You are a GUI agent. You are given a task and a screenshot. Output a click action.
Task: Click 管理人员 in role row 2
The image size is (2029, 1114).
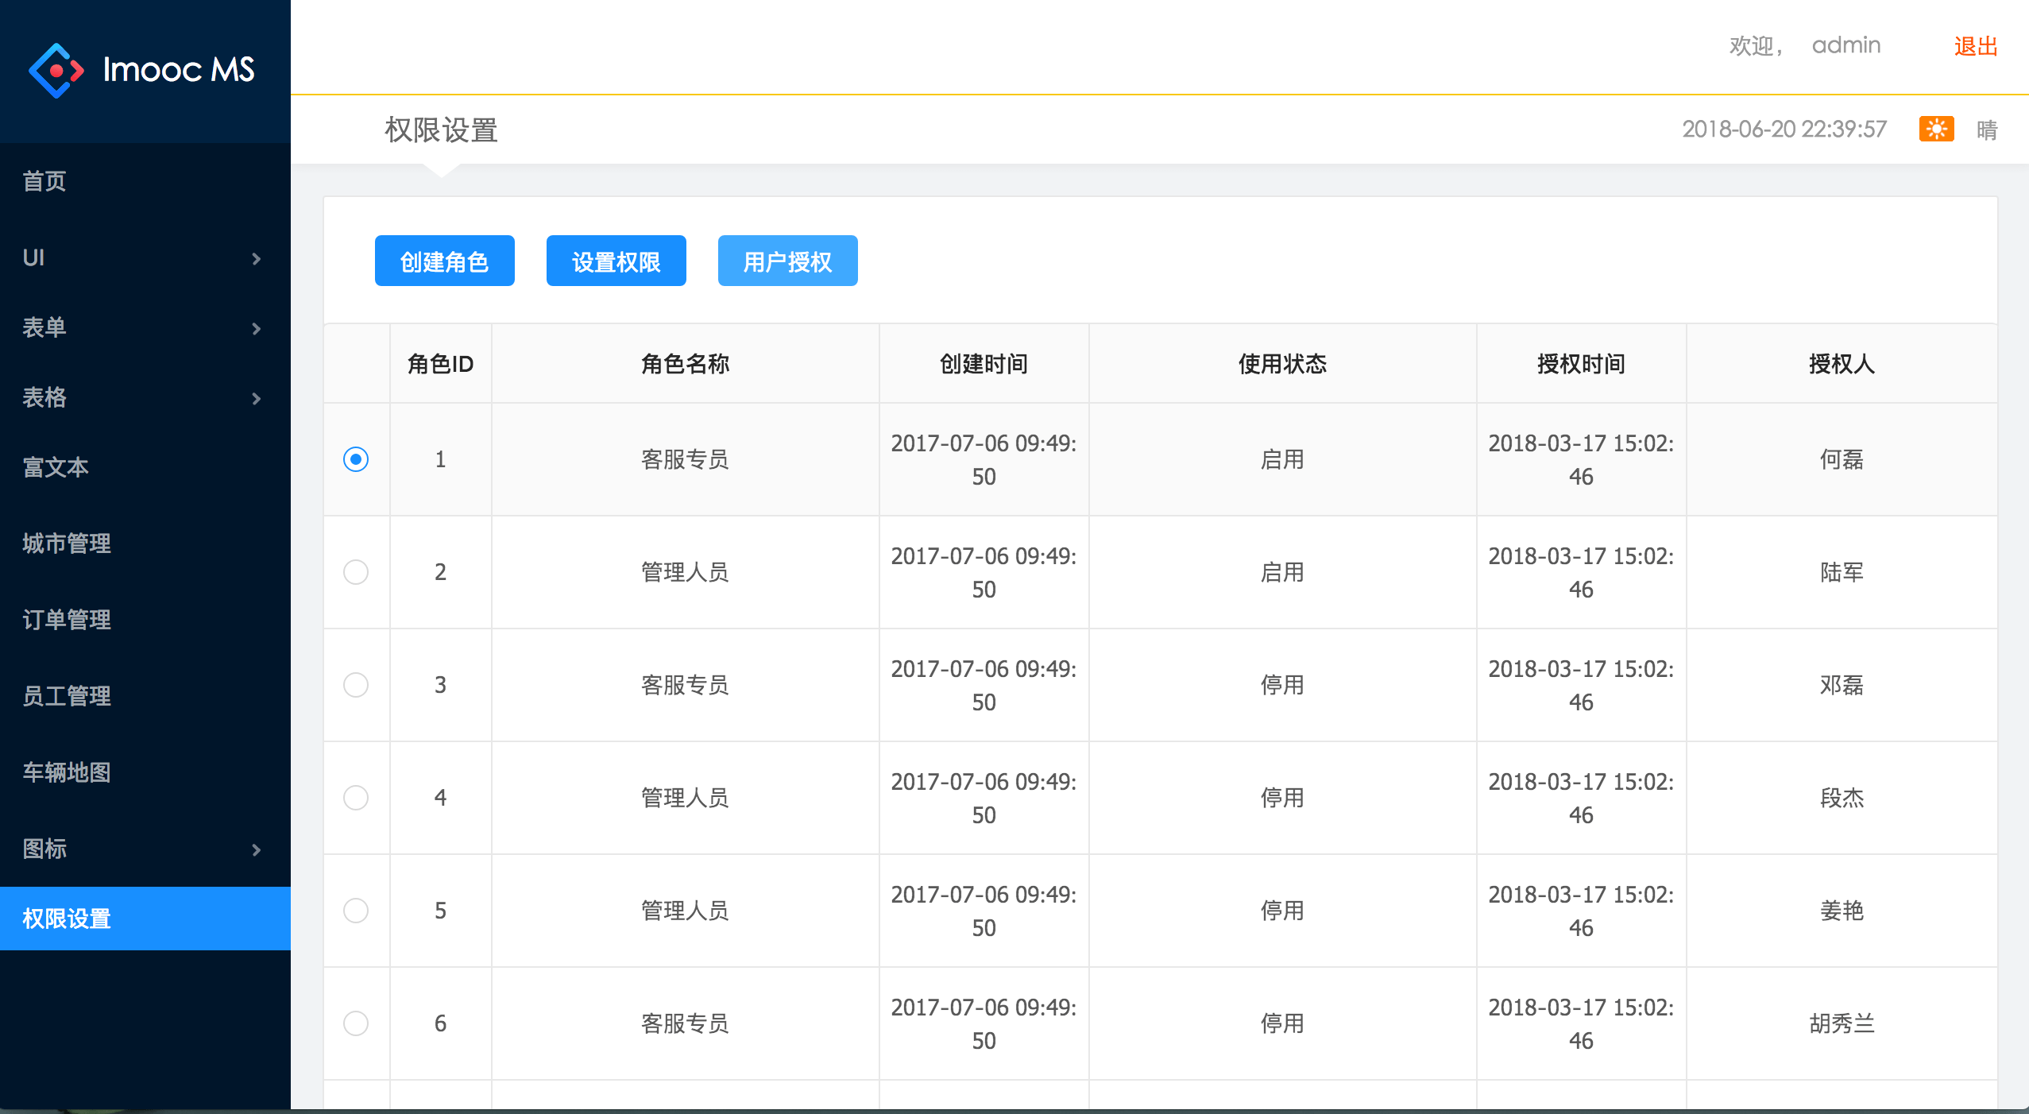tap(686, 572)
